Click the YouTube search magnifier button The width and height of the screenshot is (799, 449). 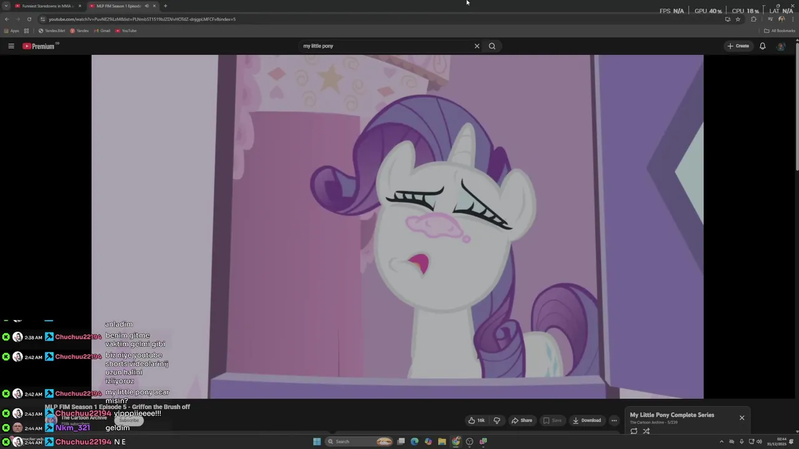coord(492,46)
